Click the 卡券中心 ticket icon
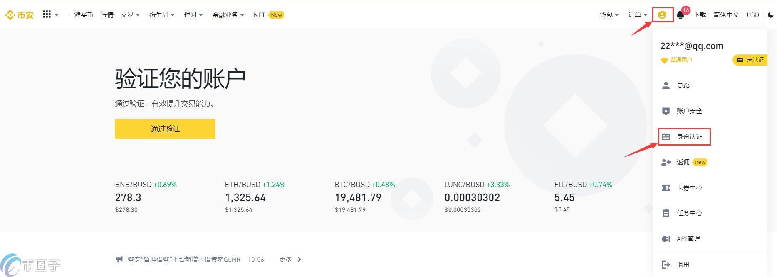Viewport: 777px width, 277px height. pos(666,188)
